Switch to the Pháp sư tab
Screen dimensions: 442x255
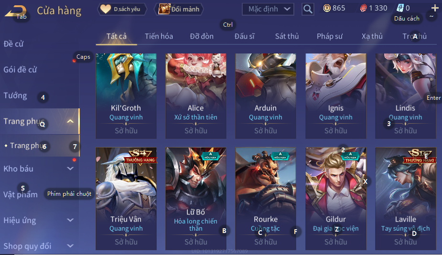pos(330,36)
